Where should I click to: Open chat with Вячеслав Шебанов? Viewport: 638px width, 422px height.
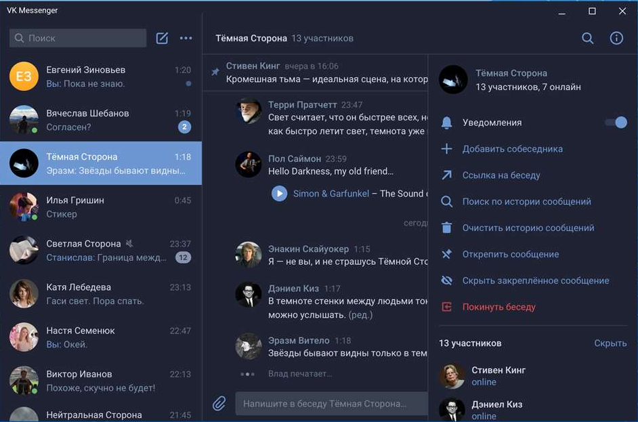[x=101, y=120]
